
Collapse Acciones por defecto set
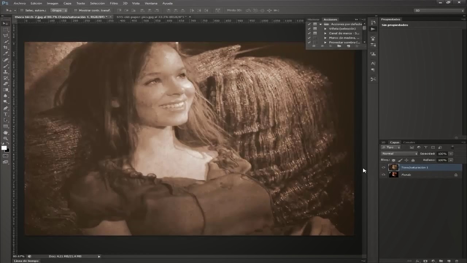coord(321,24)
